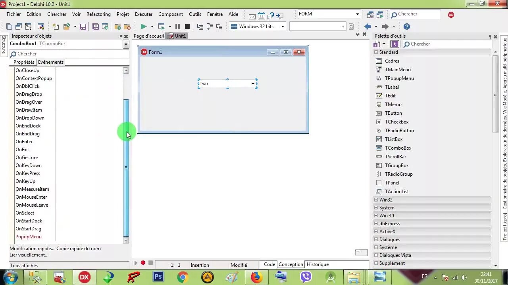Switch to the Propriétés tab
The width and height of the screenshot is (508, 285).
pos(24,62)
